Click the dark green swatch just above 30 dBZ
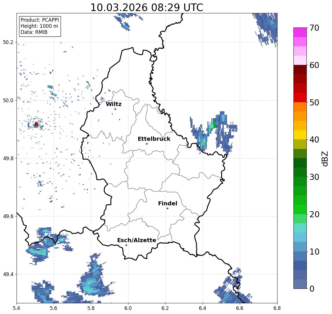 (300, 172)
